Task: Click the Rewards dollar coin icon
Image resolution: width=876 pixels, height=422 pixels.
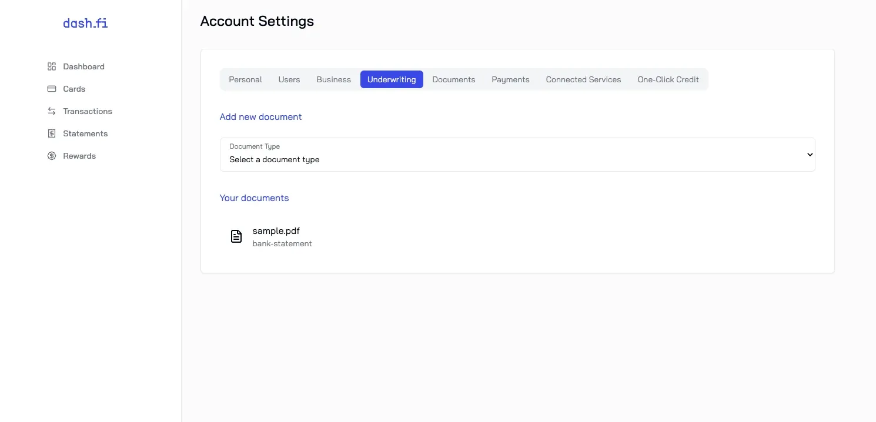Action: (52, 156)
